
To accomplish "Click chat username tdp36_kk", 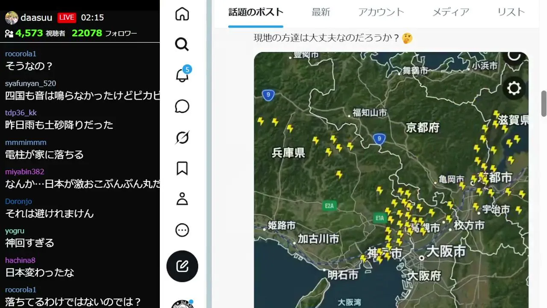I will click(21, 113).
